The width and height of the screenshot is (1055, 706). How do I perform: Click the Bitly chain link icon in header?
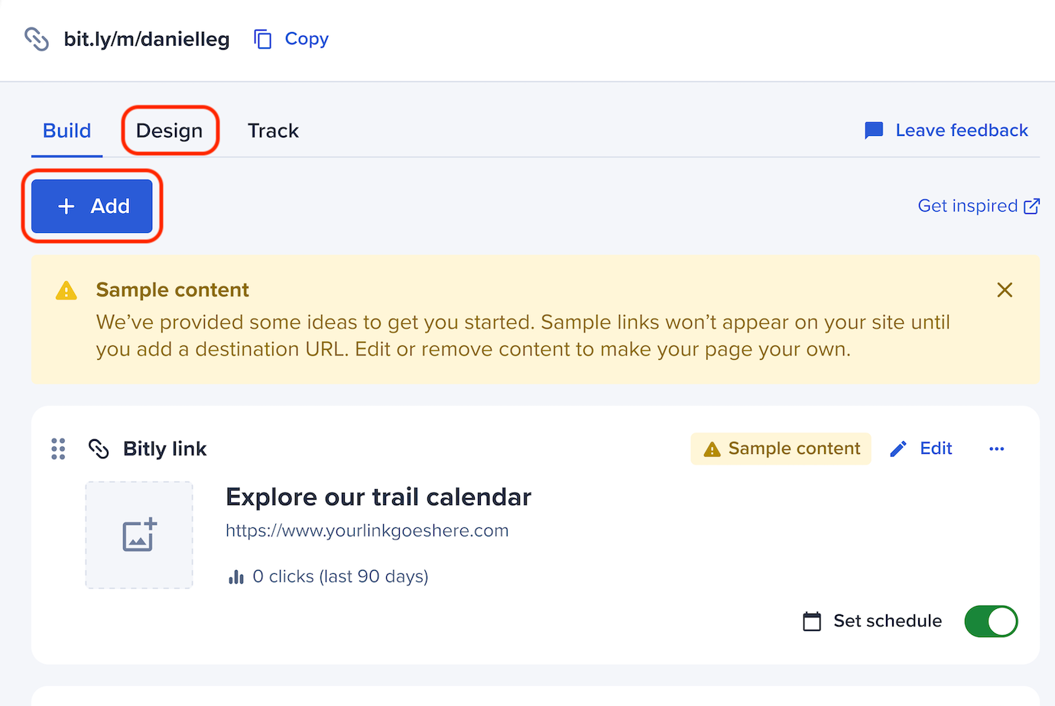(35, 39)
